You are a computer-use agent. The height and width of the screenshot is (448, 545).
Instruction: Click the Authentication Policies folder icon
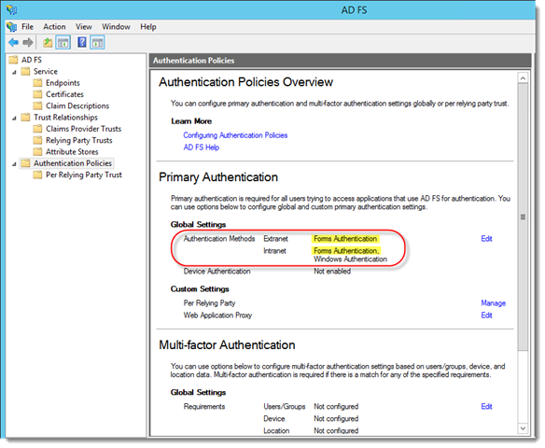pyautogui.click(x=25, y=163)
